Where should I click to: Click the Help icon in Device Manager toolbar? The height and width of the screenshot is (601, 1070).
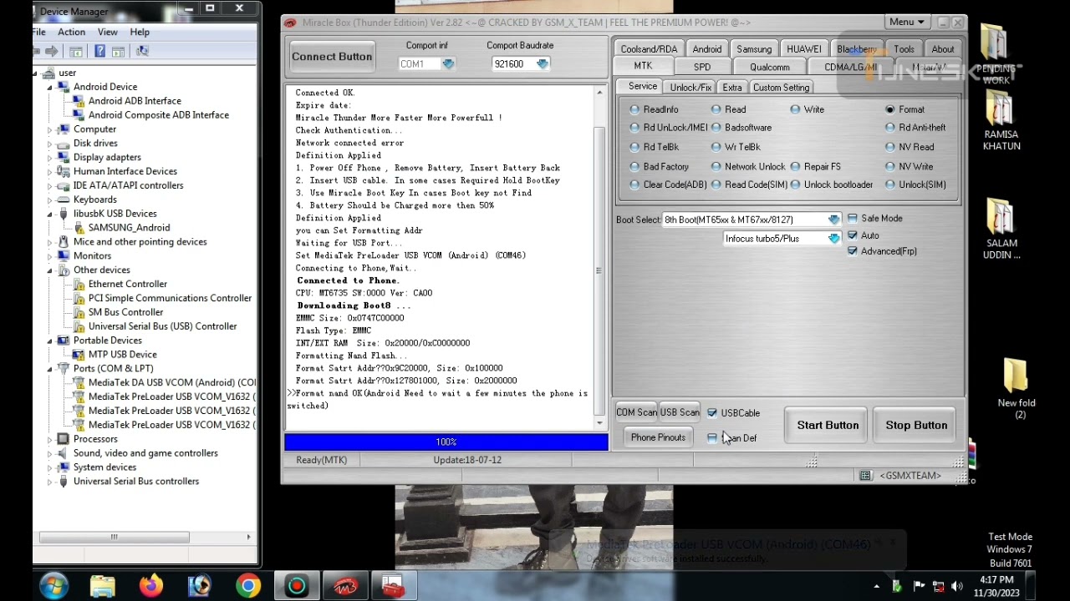click(99, 52)
